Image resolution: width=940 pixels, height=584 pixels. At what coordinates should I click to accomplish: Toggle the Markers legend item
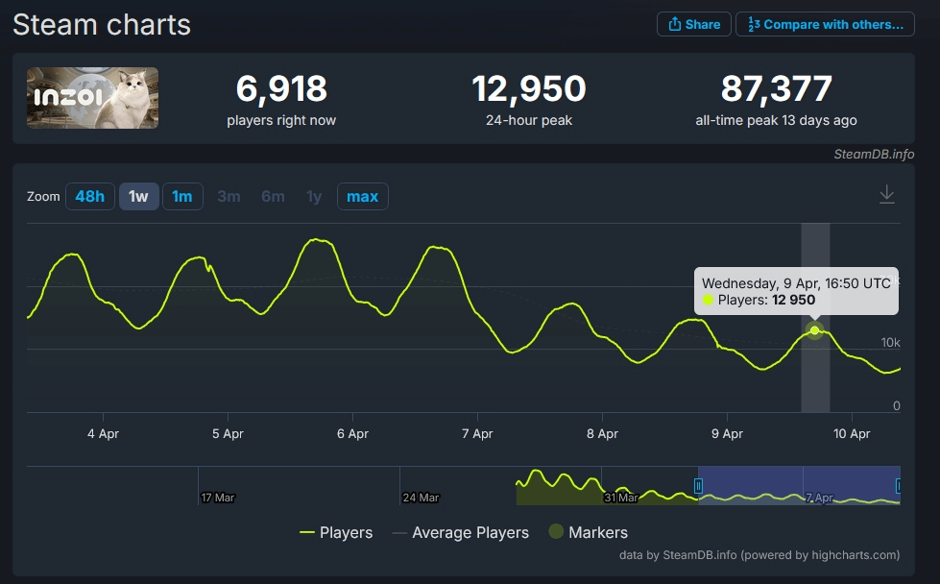[x=588, y=532]
